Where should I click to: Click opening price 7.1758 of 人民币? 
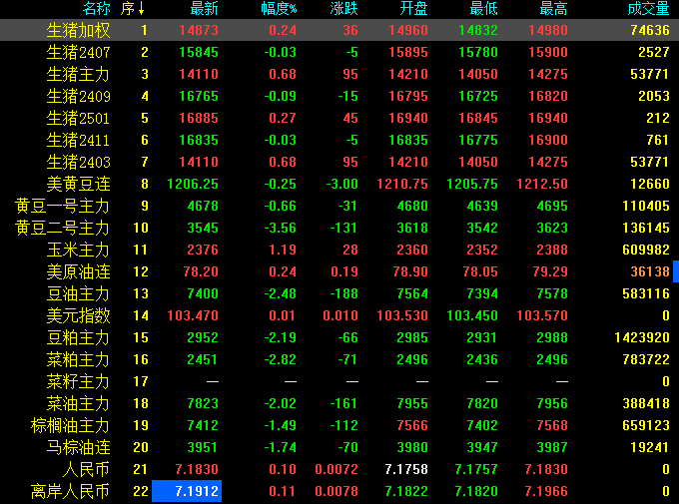coord(406,469)
